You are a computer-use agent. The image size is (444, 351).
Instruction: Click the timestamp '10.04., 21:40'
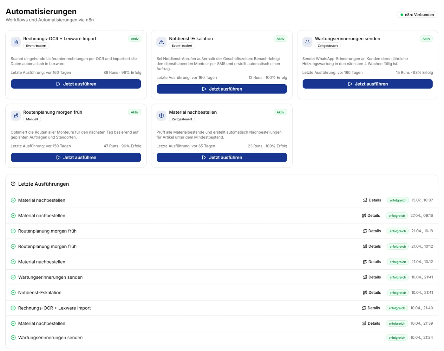click(422, 308)
